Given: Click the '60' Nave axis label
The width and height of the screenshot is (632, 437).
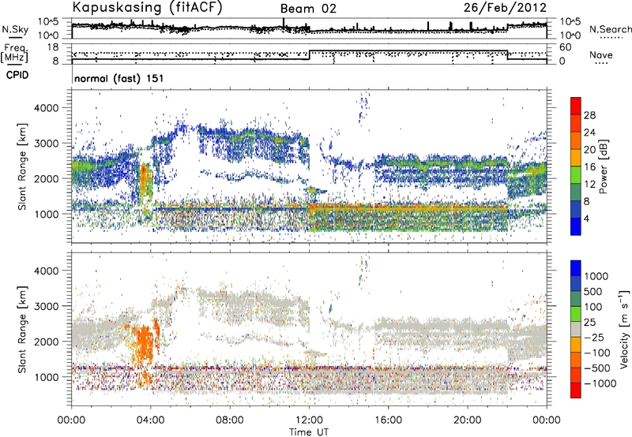Looking at the screenshot, I should [x=565, y=47].
